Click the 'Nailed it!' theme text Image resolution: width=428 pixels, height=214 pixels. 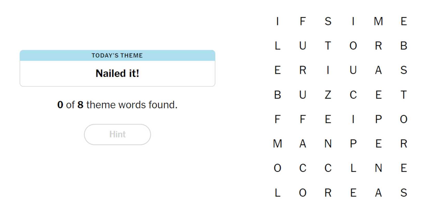(x=117, y=73)
